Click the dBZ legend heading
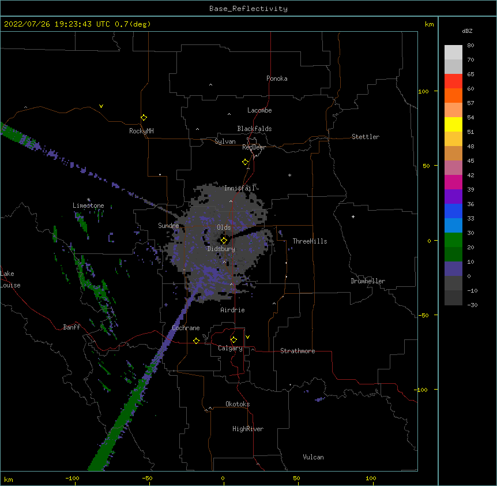 click(467, 31)
